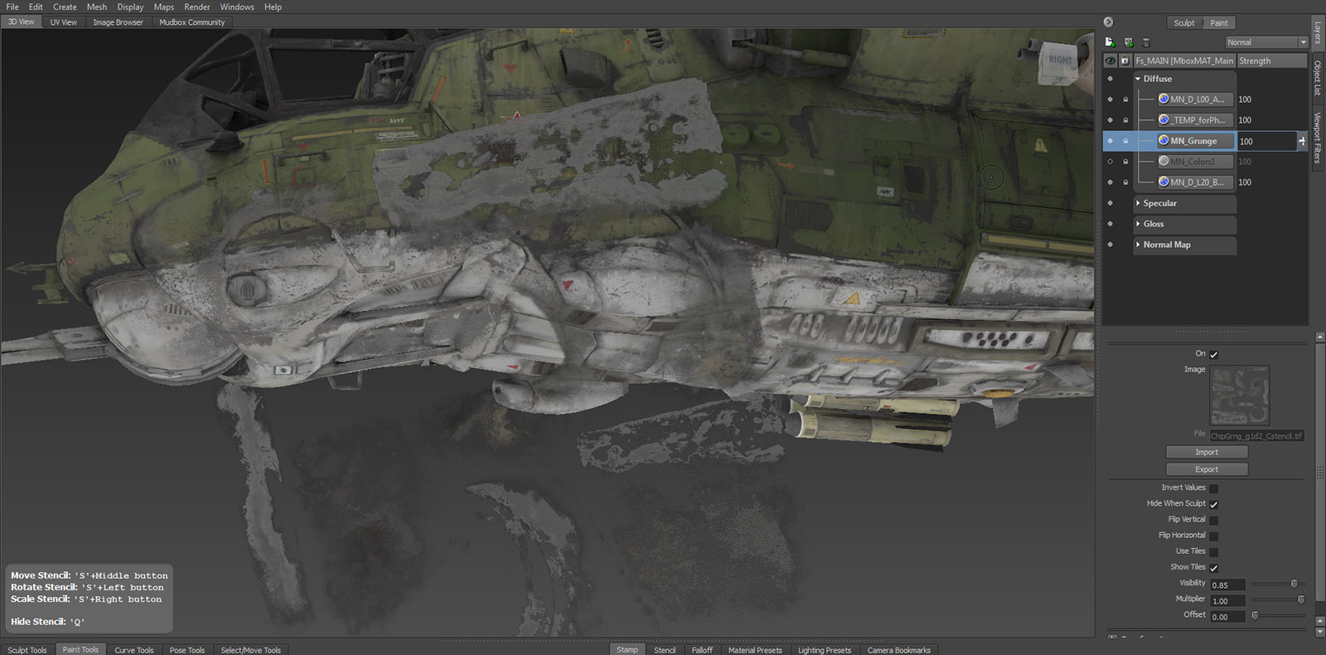Enable Flip Horizontal checkbox
This screenshot has height=655, width=1326.
click(1214, 536)
